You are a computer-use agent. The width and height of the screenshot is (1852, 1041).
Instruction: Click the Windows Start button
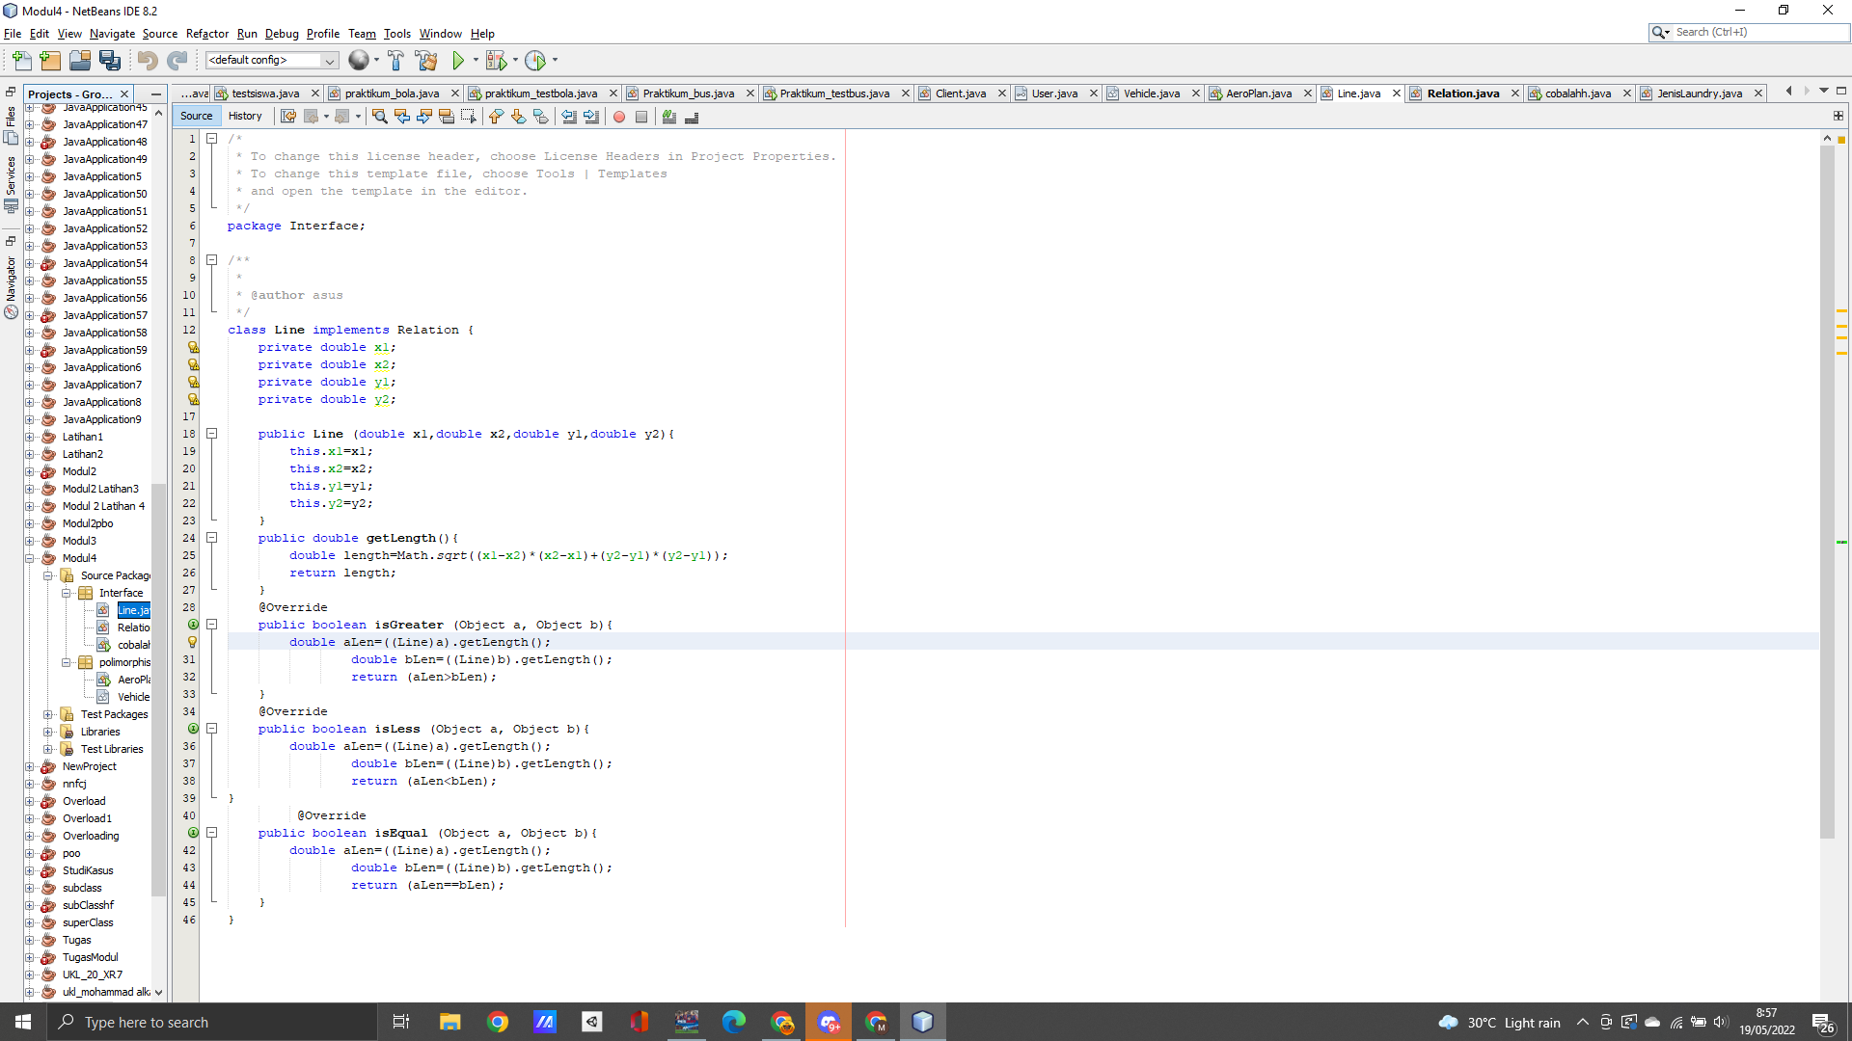pos(23,1022)
